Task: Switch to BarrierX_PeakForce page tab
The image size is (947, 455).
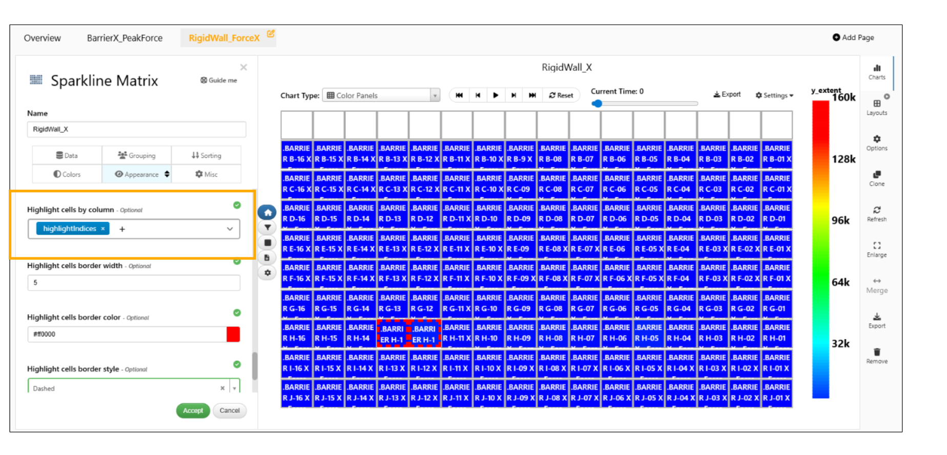Action: coord(125,38)
